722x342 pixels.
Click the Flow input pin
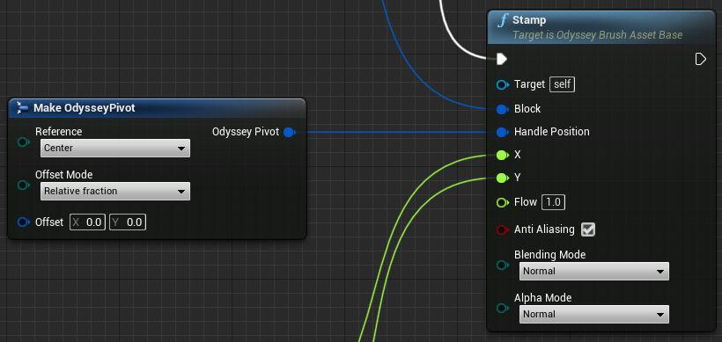pyautogui.click(x=503, y=202)
